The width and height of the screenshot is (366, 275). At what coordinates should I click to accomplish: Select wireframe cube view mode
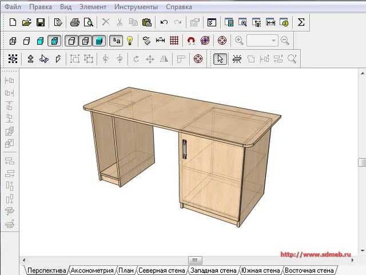point(13,41)
